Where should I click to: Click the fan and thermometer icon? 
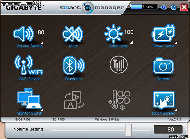(119, 100)
